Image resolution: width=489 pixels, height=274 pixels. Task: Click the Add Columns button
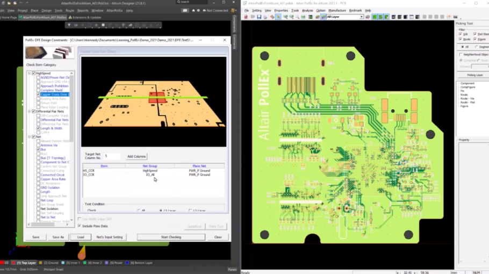pos(136,156)
